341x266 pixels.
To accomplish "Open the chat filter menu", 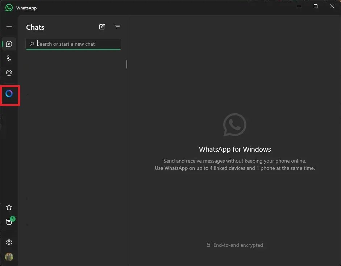I will 118,27.
